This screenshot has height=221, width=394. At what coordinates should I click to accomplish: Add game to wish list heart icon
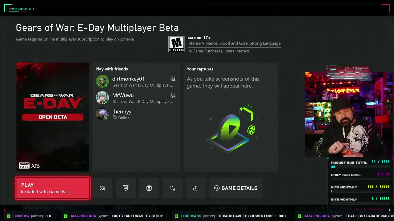[172, 188]
